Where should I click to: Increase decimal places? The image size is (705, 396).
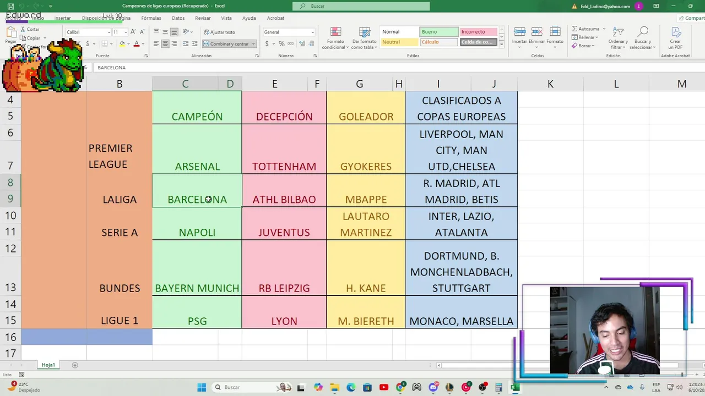coord(302,43)
